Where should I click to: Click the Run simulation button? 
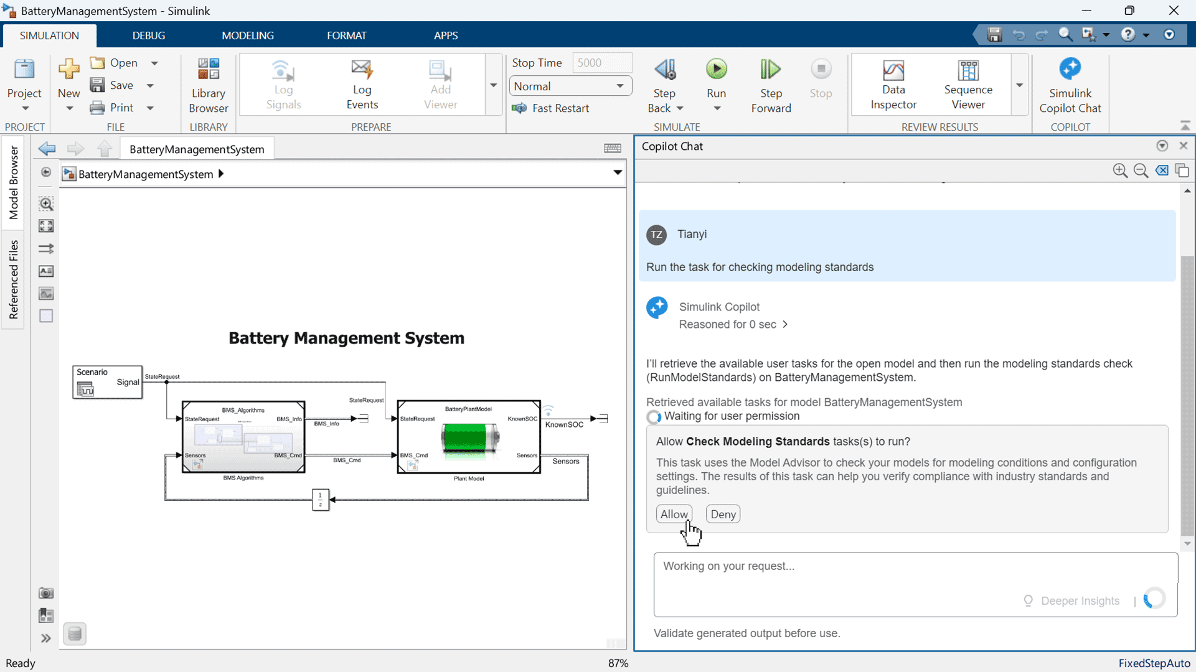pyautogui.click(x=716, y=70)
